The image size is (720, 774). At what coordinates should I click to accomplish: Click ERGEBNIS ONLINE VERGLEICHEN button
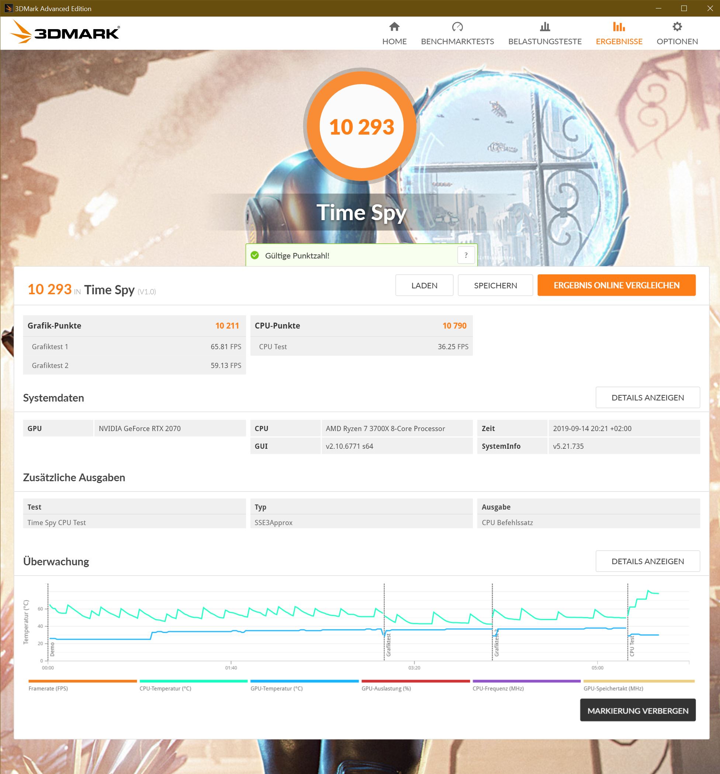tap(616, 285)
